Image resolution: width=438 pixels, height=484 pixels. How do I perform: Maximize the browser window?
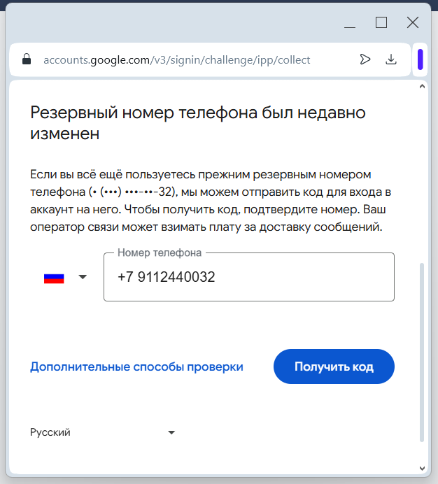click(x=381, y=22)
